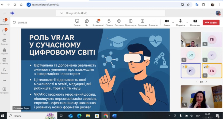The width and height of the screenshot is (223, 119).
Task: Go to next participants page arrow
Action: point(206,82)
